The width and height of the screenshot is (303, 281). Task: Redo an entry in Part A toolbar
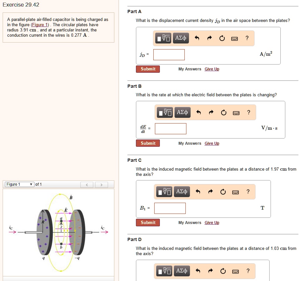tap(209, 38)
